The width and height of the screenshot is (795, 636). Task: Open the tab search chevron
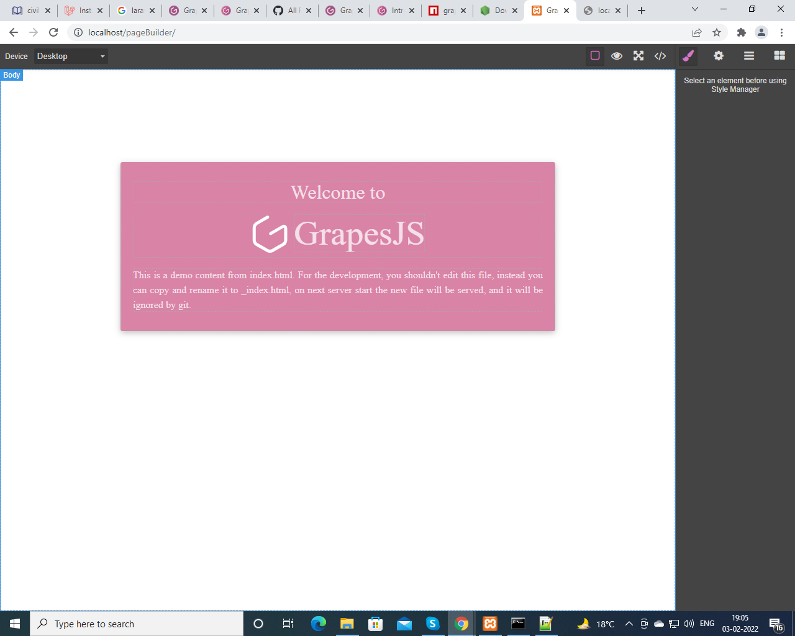click(x=695, y=9)
